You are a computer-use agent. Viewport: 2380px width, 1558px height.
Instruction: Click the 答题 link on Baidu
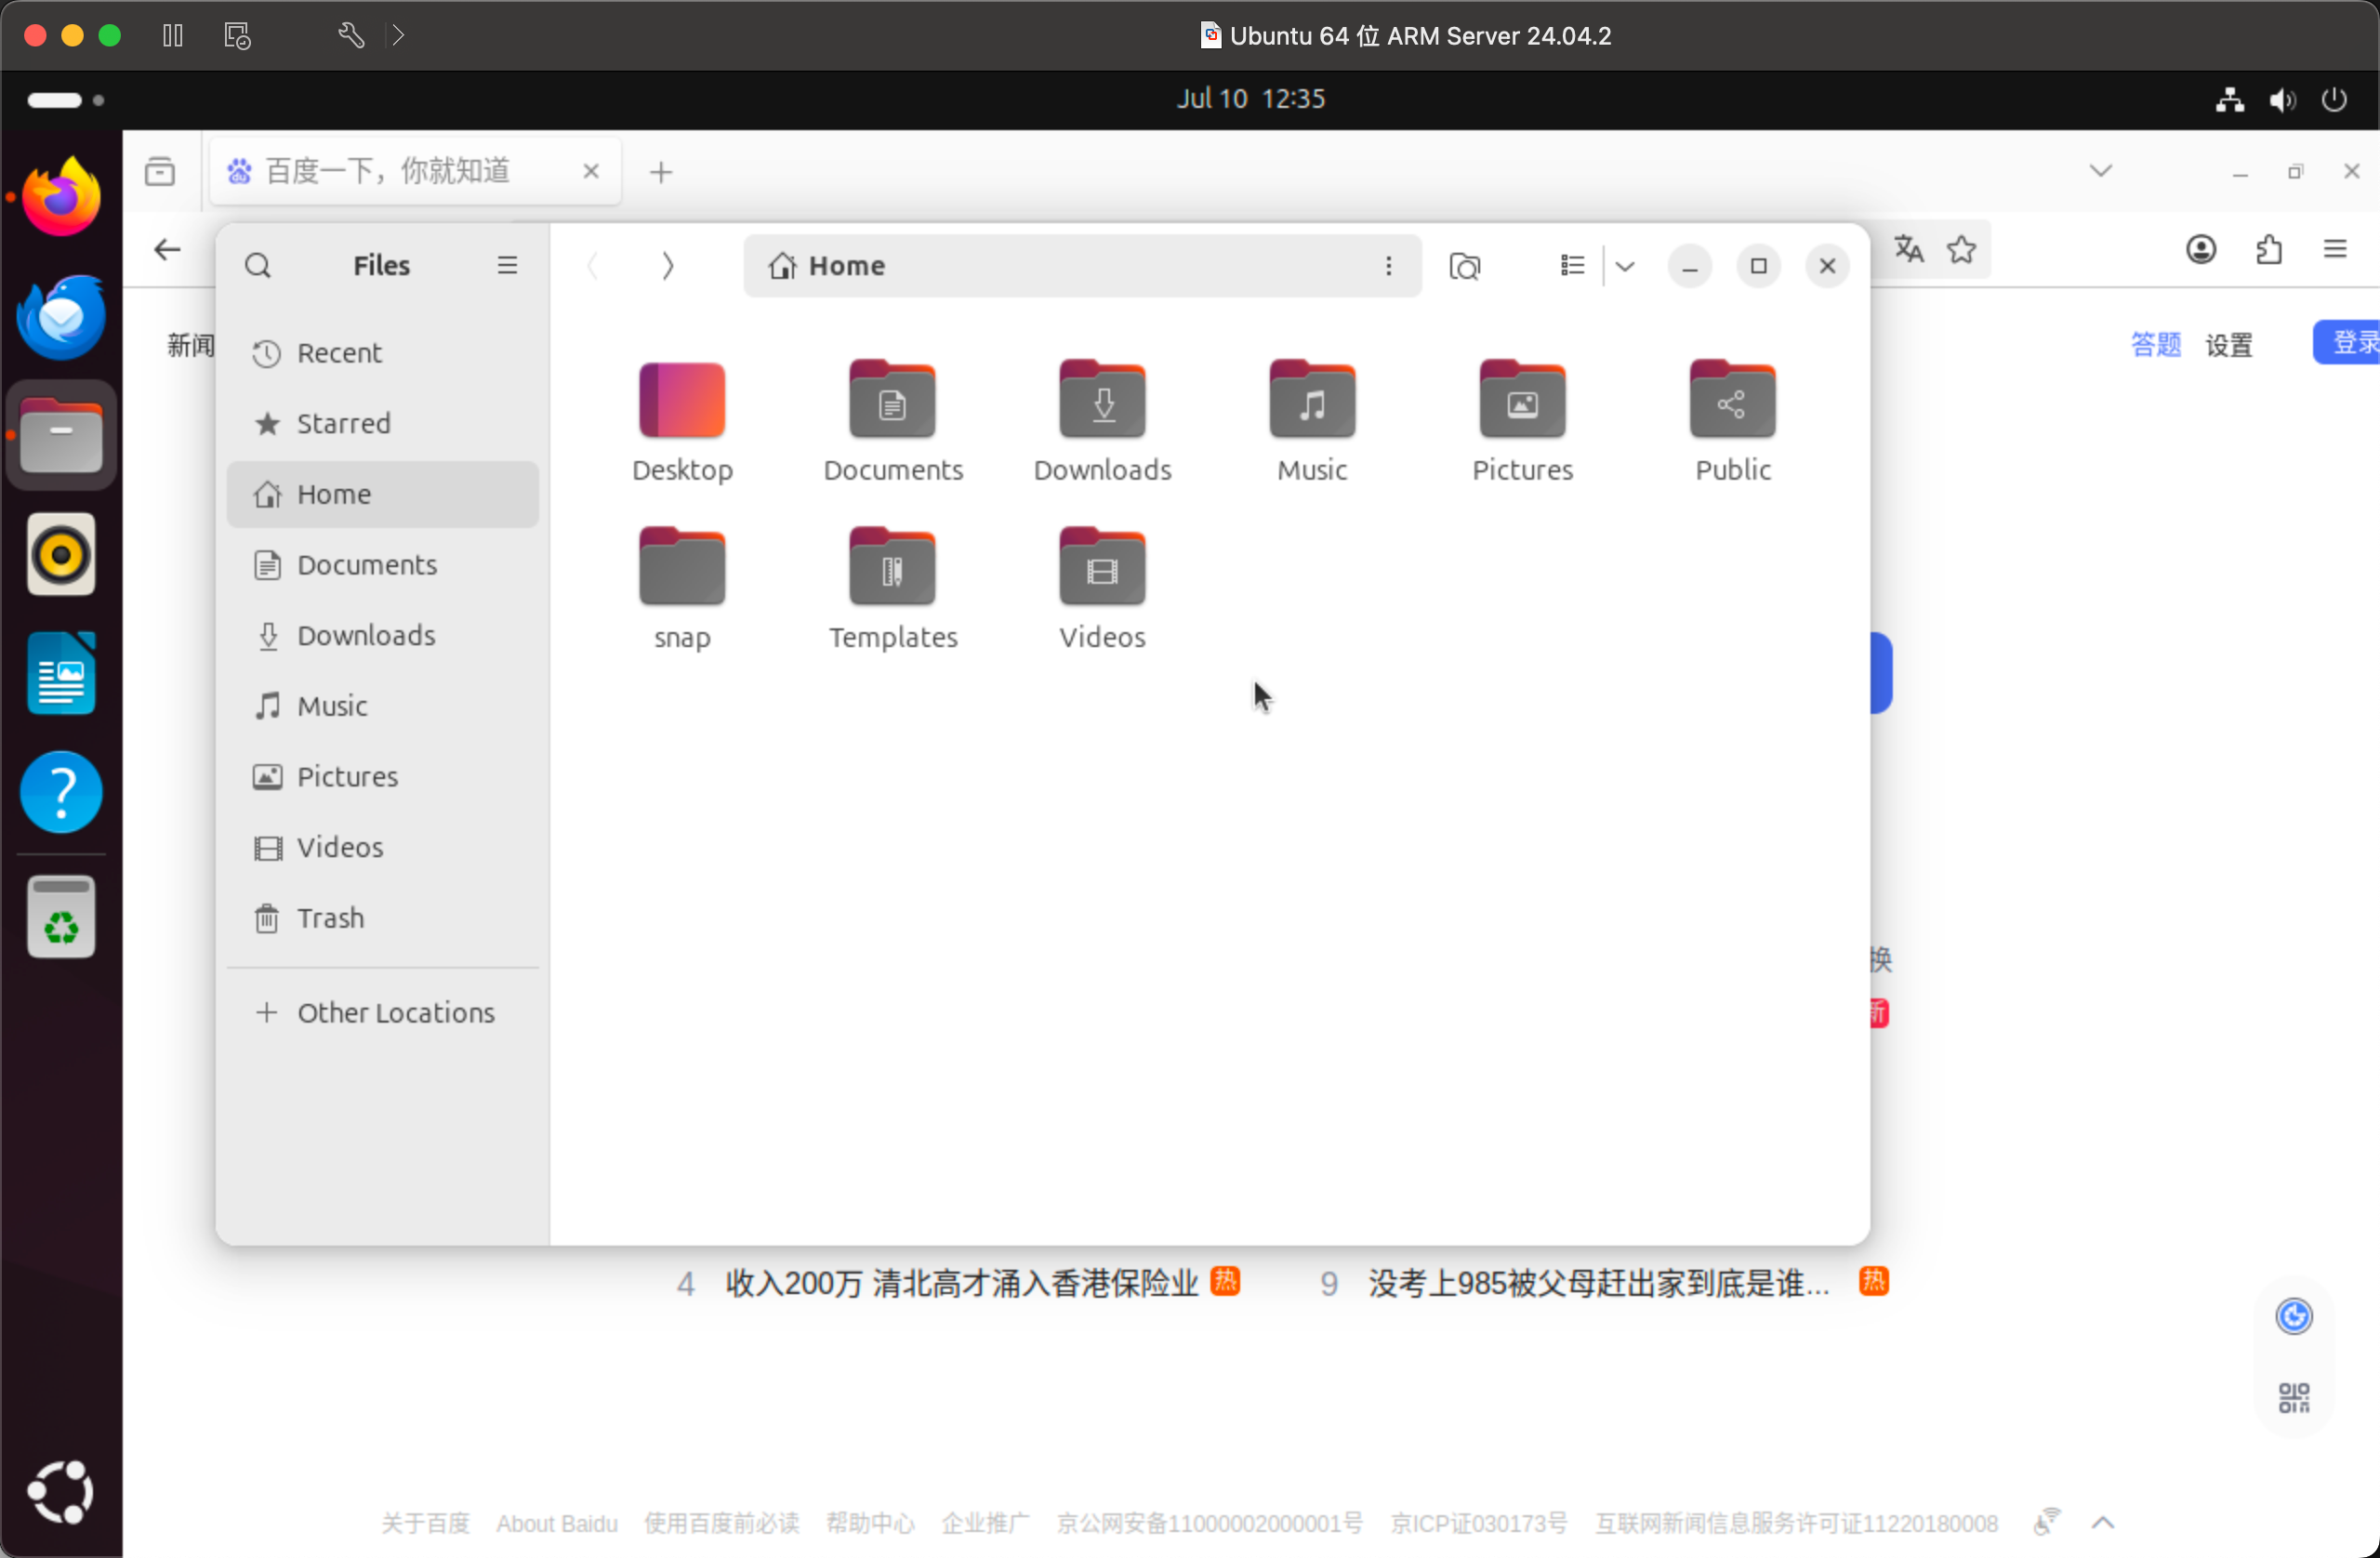pos(2155,345)
